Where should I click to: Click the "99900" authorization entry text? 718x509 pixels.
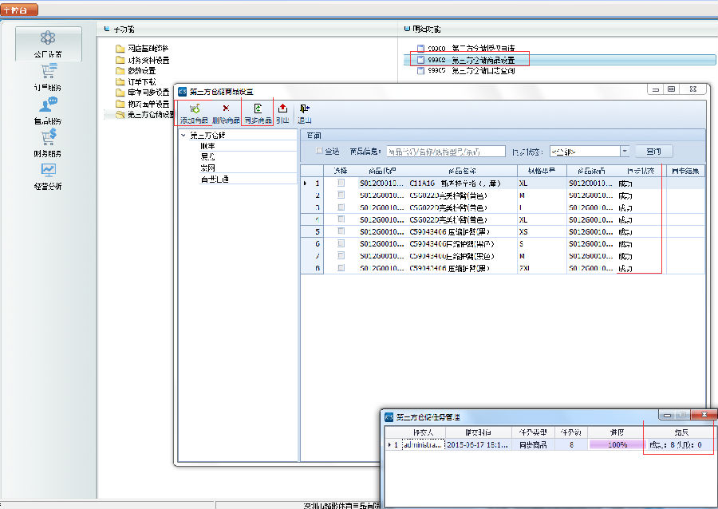pyautogui.click(x=471, y=48)
